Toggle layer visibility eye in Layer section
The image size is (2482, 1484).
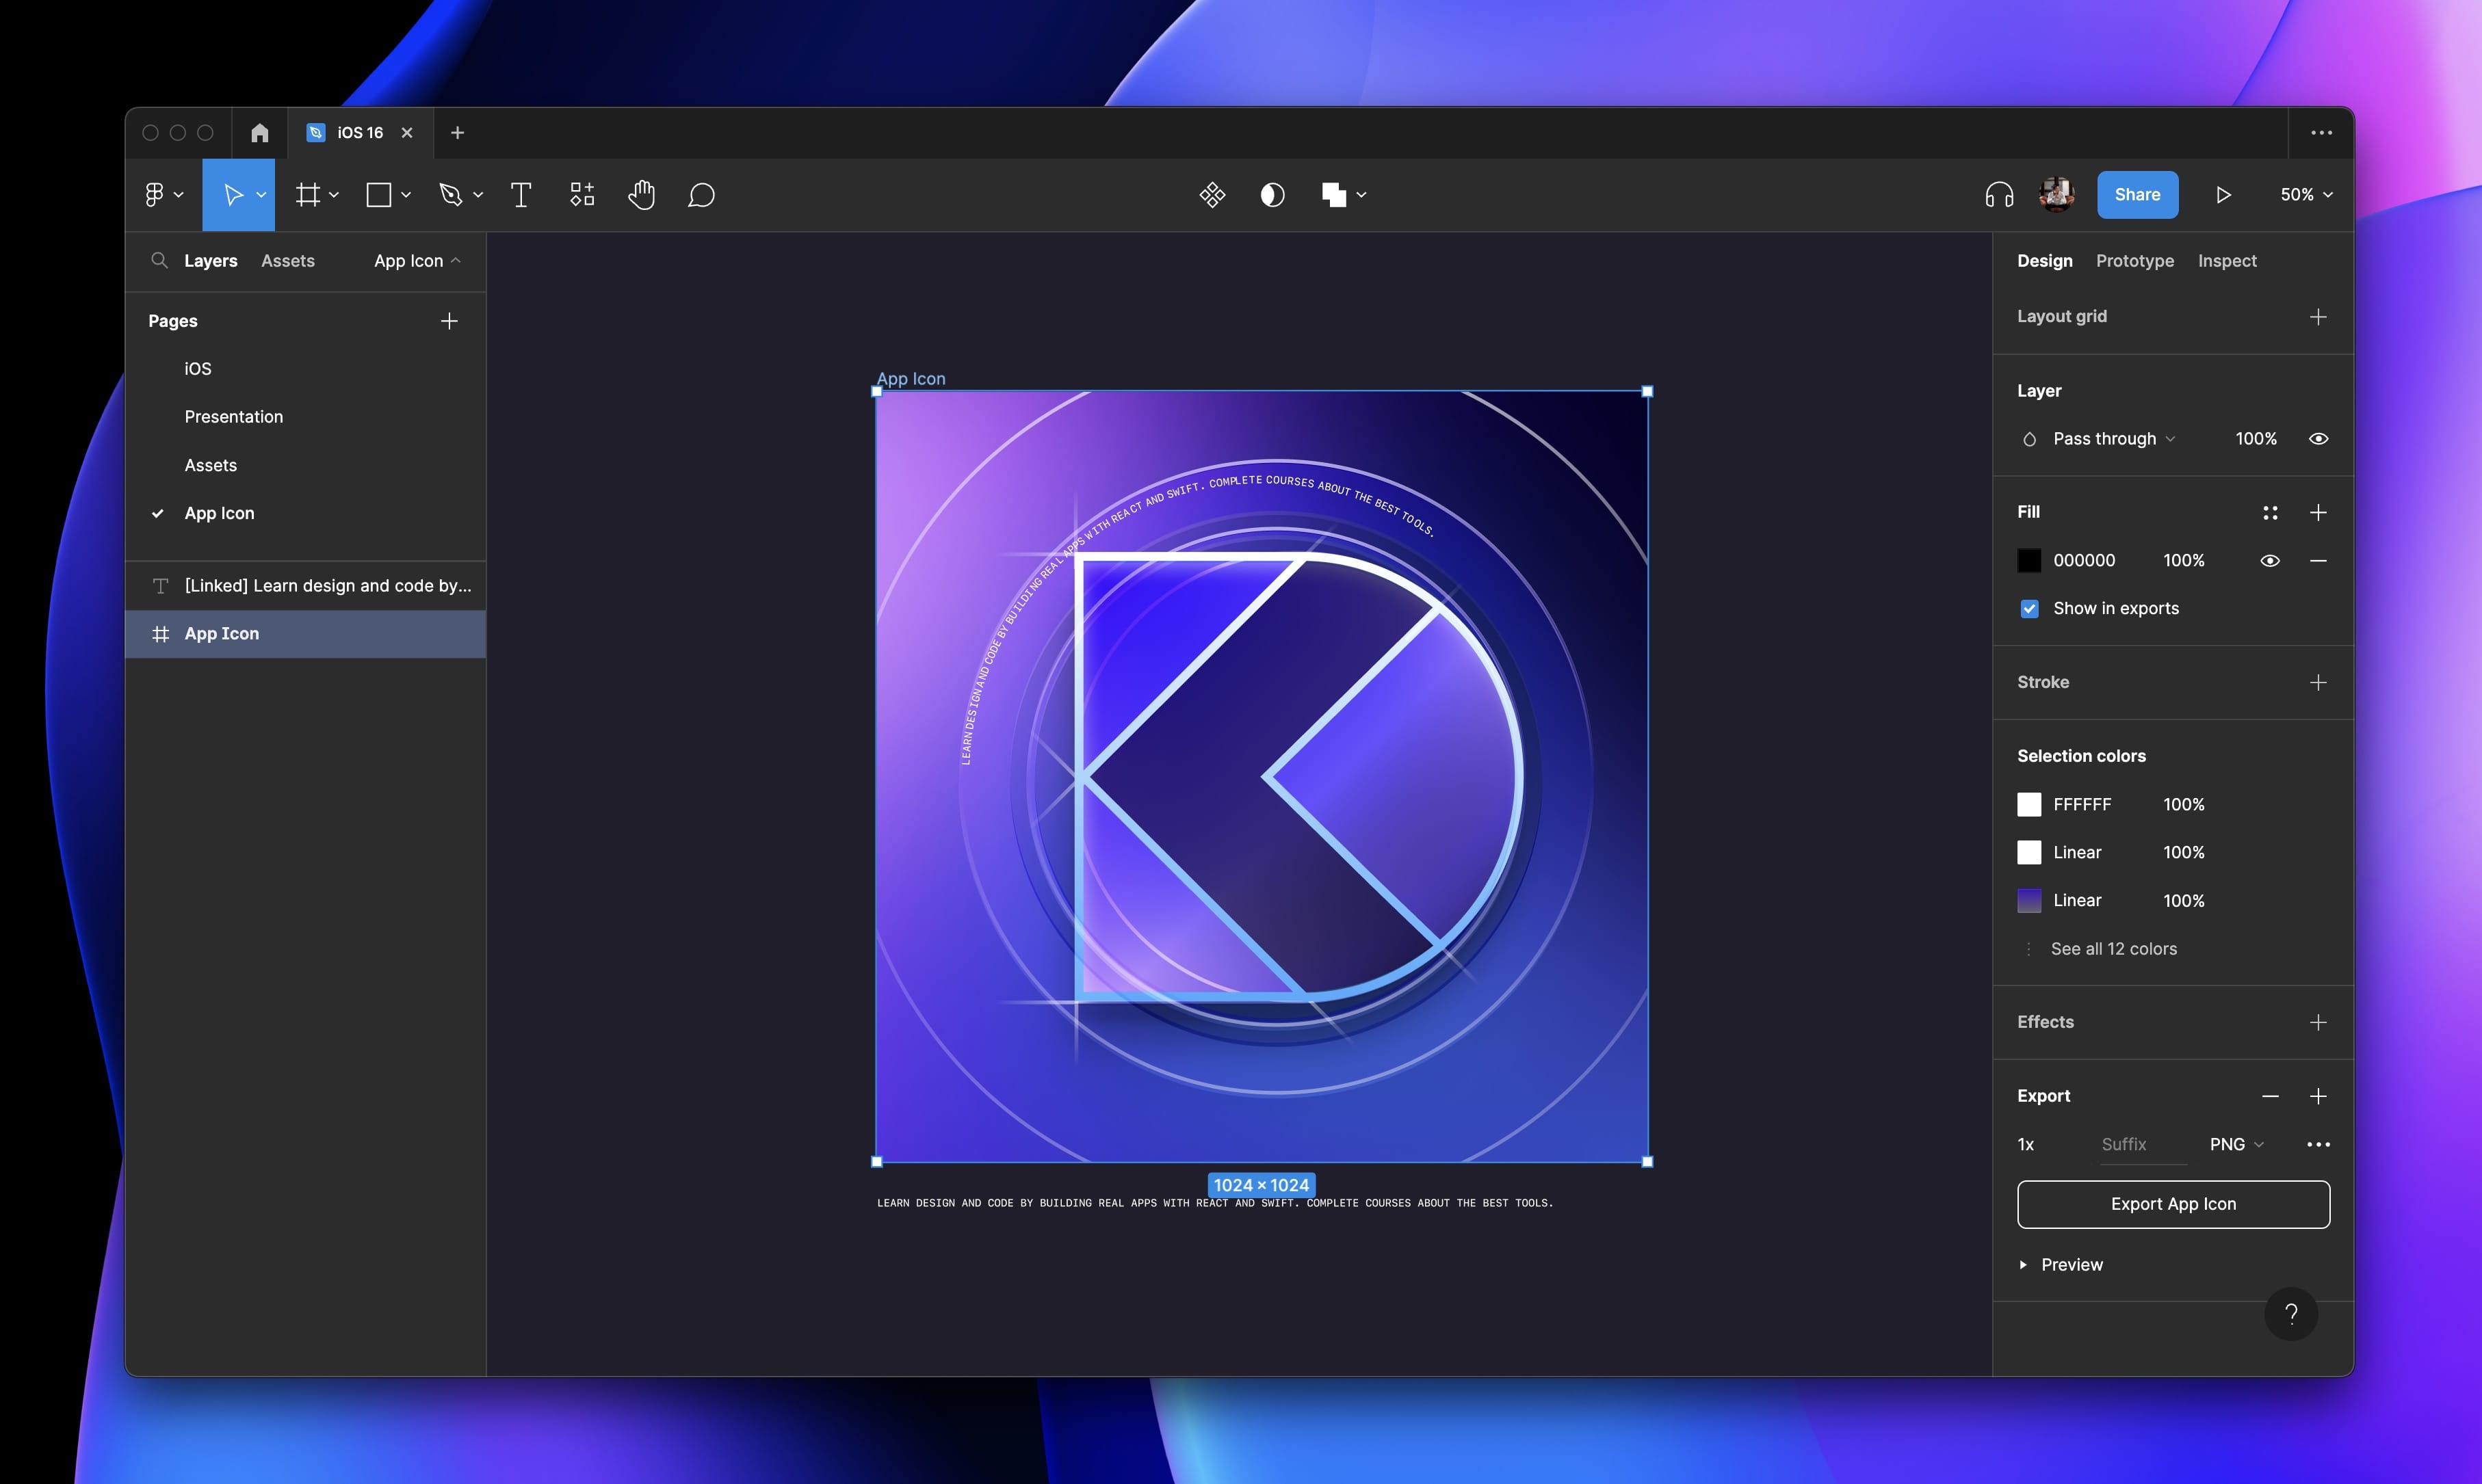[2317, 439]
